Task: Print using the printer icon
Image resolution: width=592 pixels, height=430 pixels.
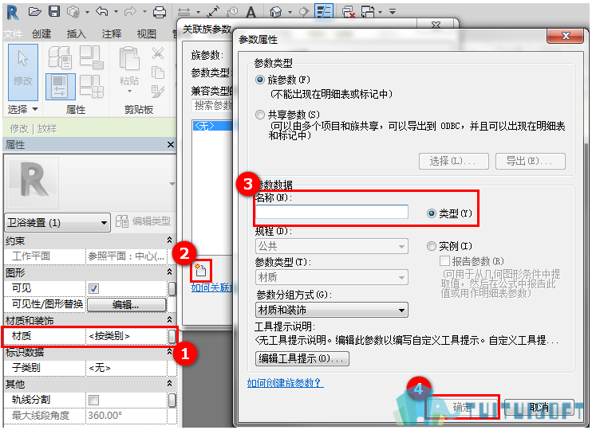Action: point(160,12)
